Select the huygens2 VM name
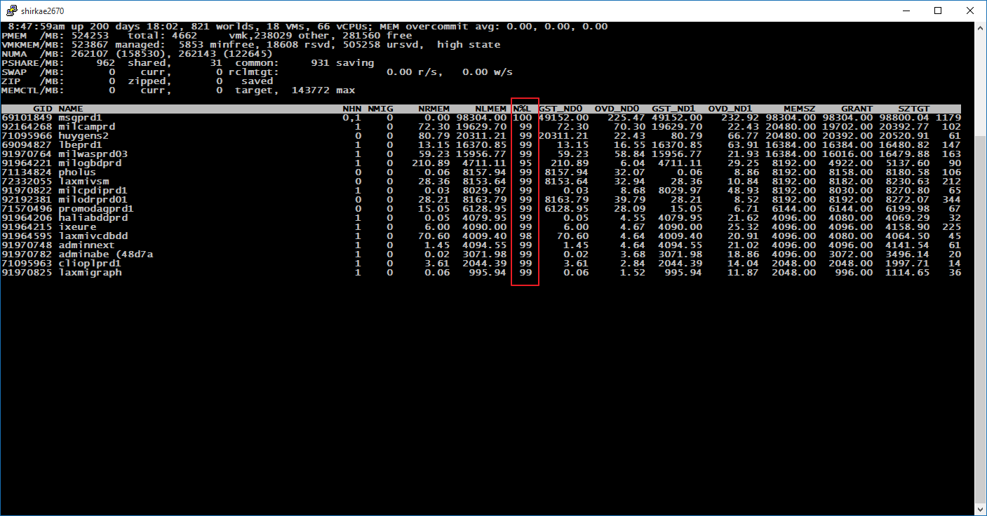 83,136
